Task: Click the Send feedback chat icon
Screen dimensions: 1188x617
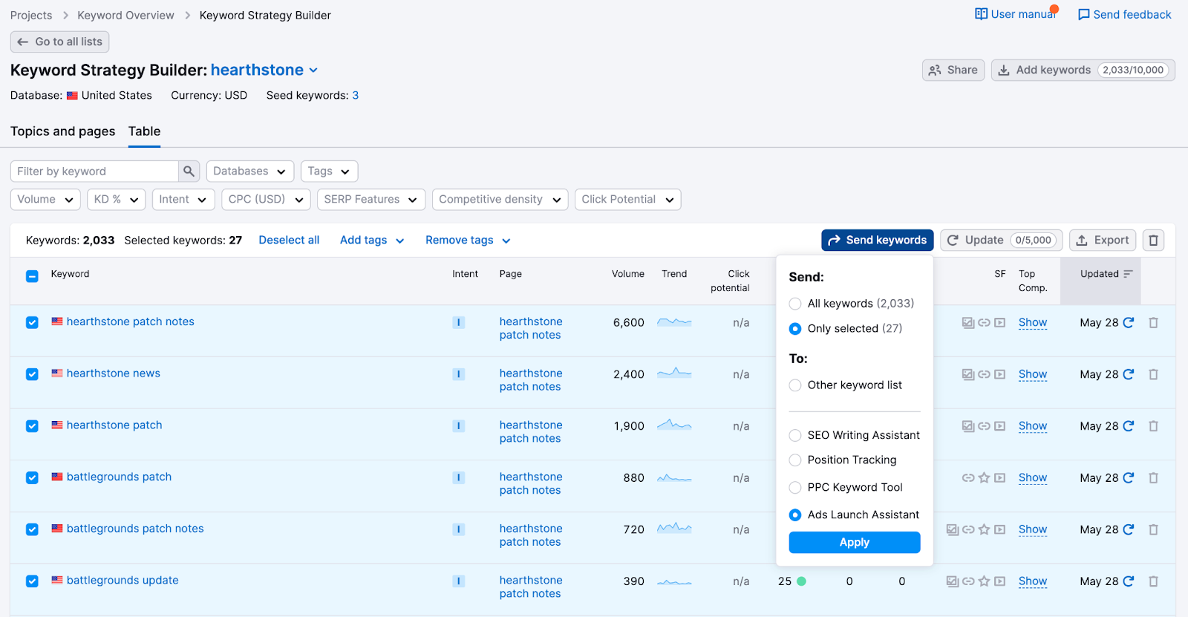Action: (1083, 15)
